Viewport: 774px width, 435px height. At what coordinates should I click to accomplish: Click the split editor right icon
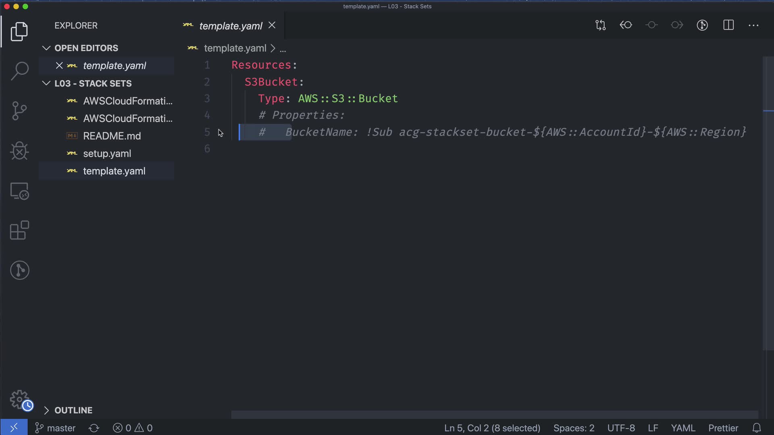tap(728, 25)
